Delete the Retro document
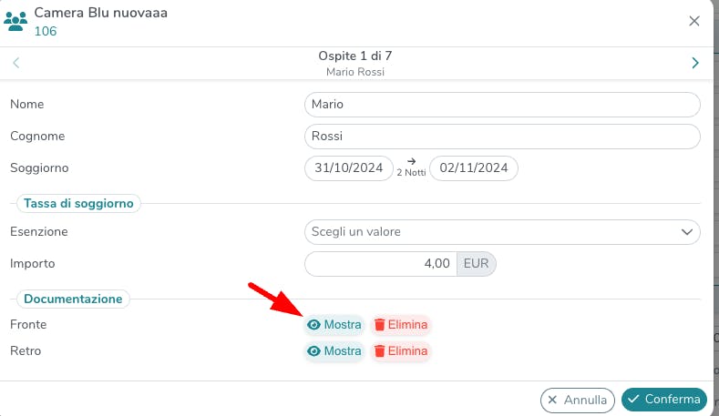 pos(400,351)
